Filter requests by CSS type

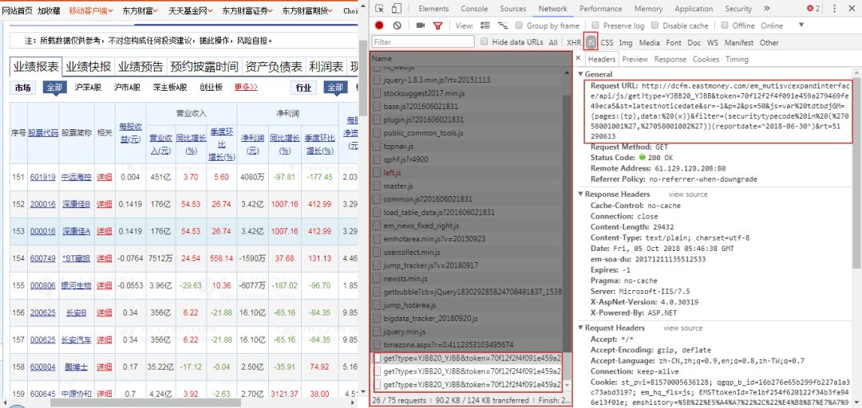coord(607,42)
